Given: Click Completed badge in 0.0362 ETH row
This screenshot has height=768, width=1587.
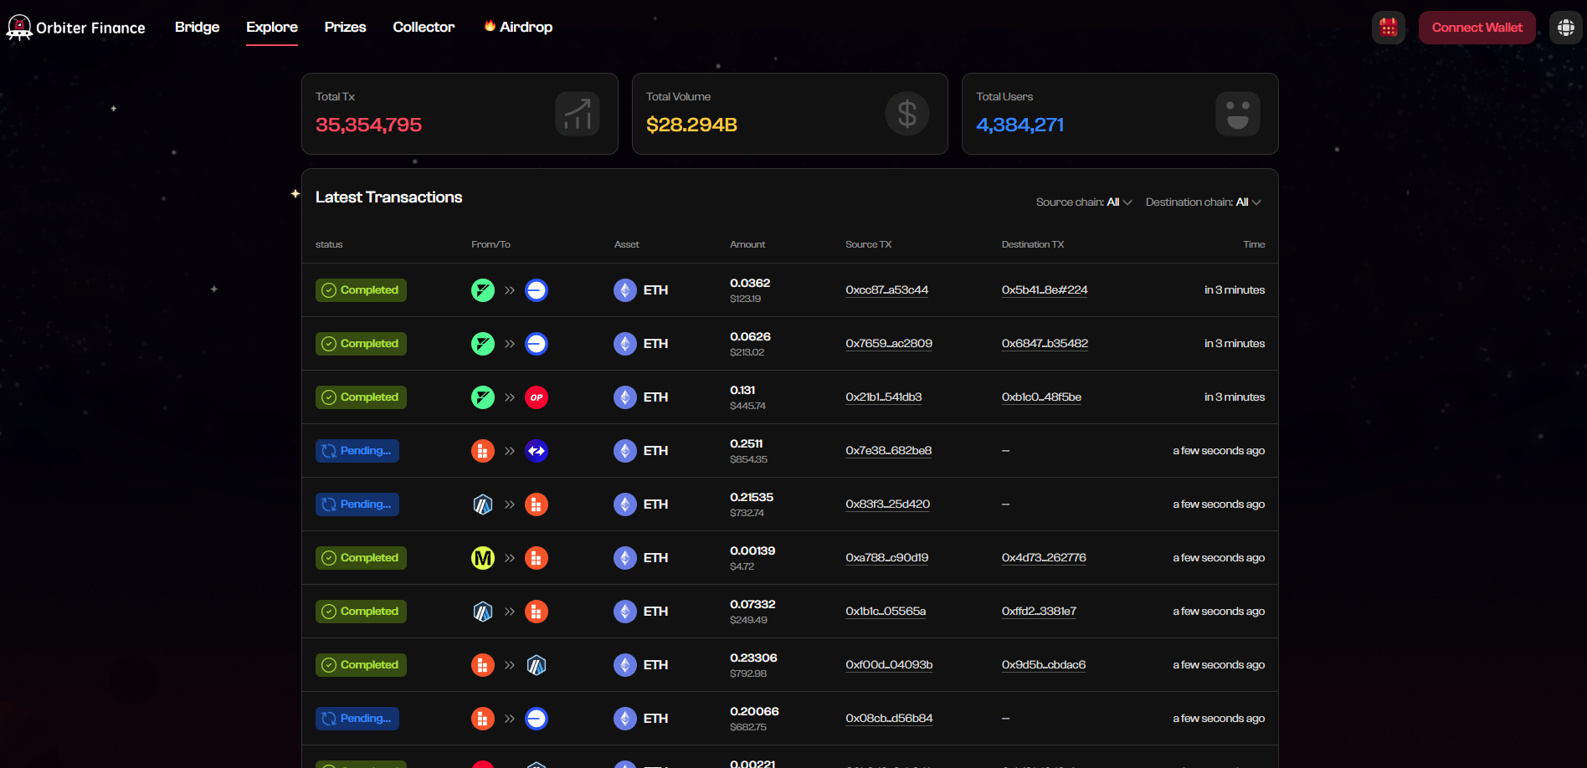Looking at the screenshot, I should [x=361, y=290].
